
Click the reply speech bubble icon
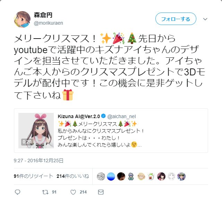tap(18, 192)
